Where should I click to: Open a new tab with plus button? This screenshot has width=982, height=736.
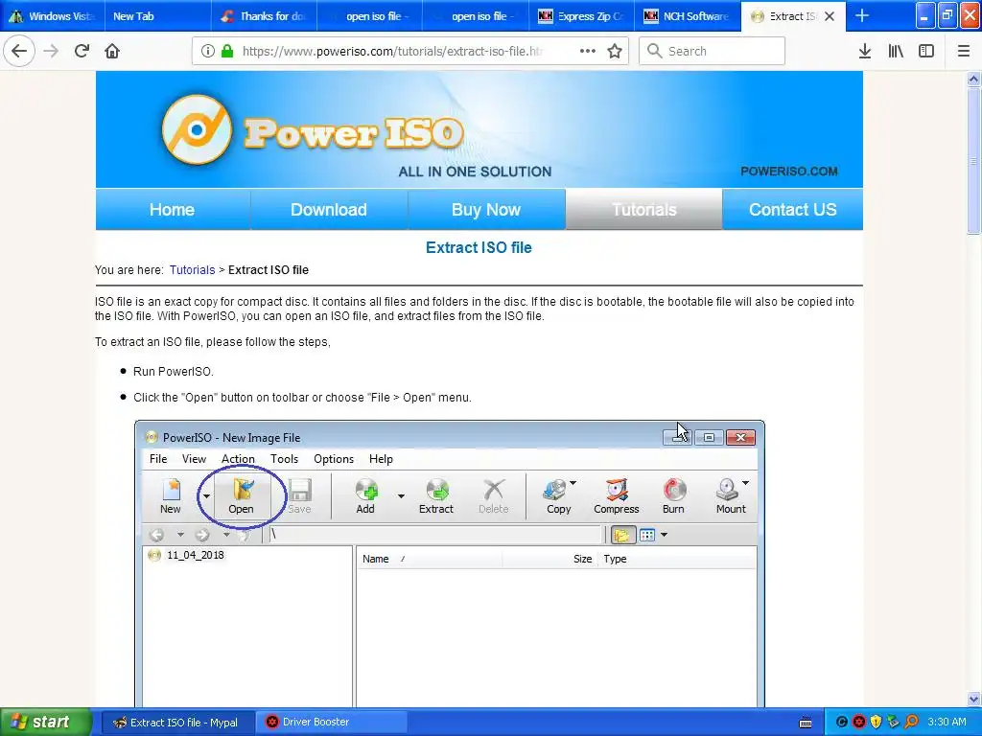(862, 15)
